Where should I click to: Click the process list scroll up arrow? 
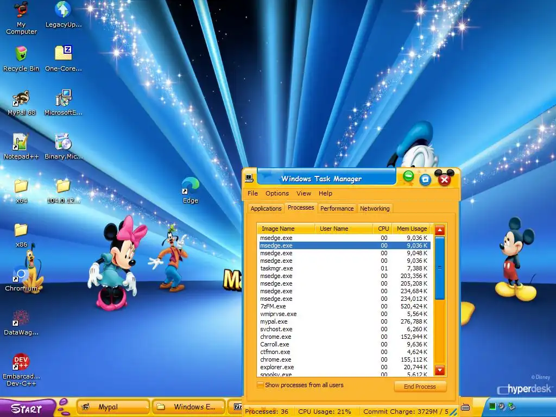coord(440,230)
